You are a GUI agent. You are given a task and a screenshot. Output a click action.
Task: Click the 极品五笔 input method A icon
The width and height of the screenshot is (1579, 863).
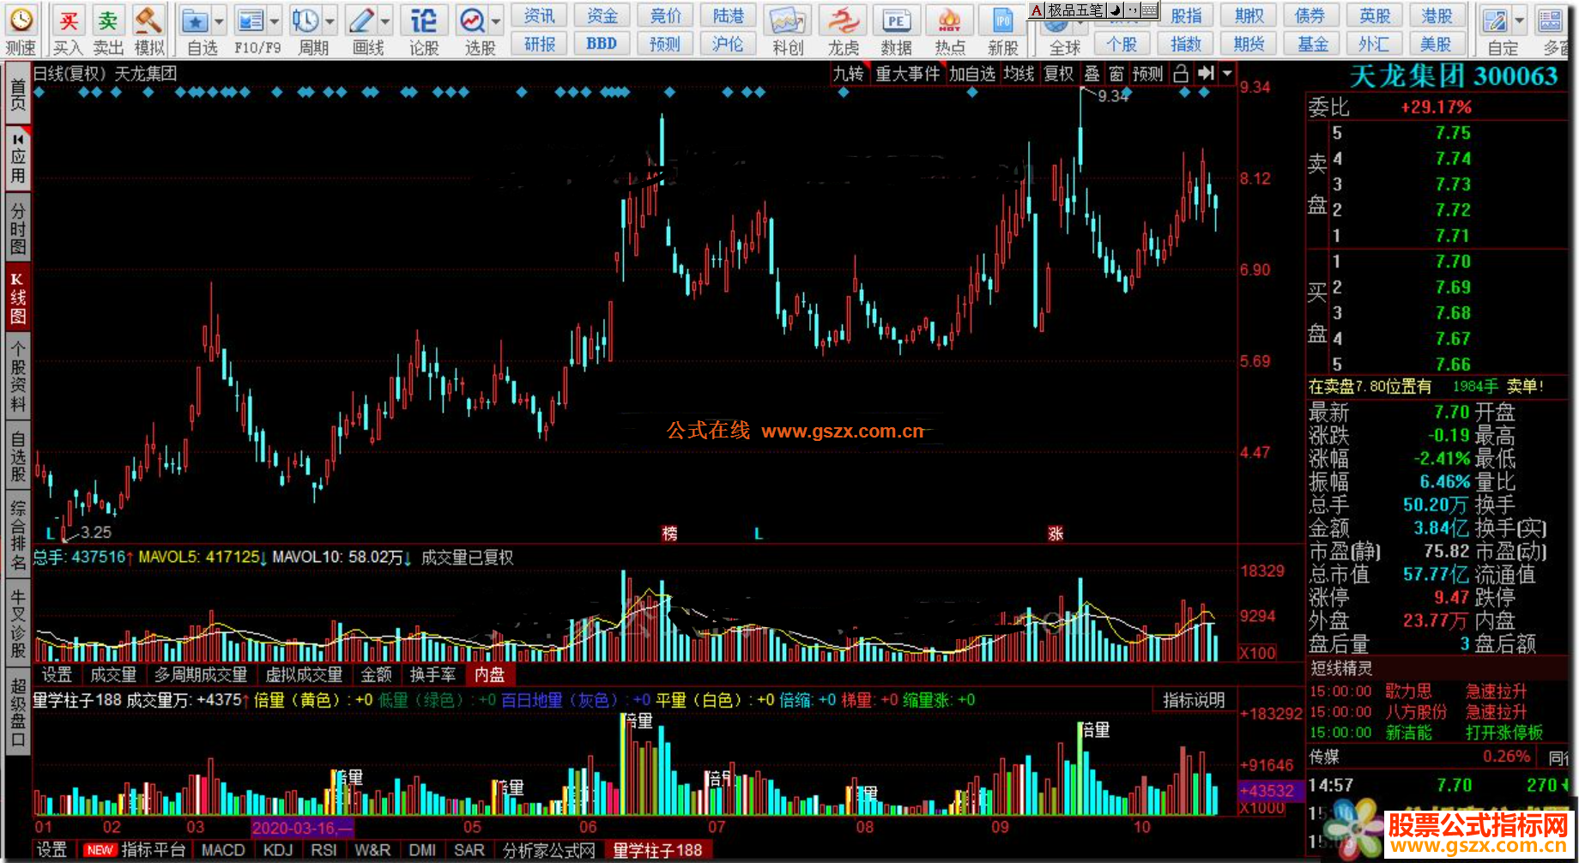coord(1037,10)
